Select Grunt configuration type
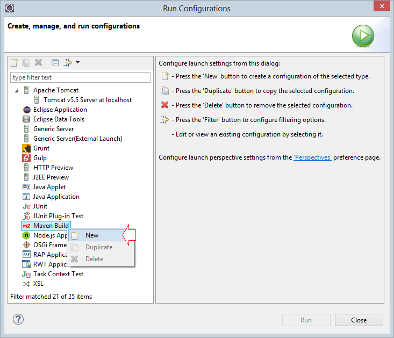 41,148
